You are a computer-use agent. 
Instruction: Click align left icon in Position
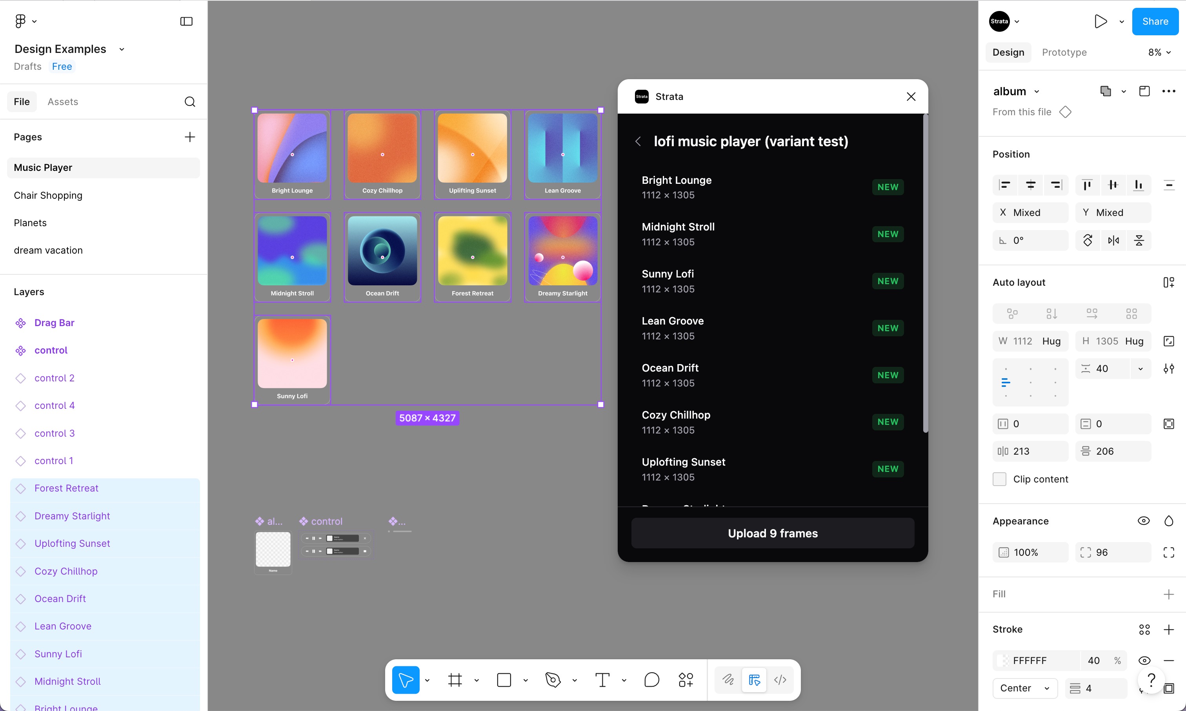(x=1005, y=185)
